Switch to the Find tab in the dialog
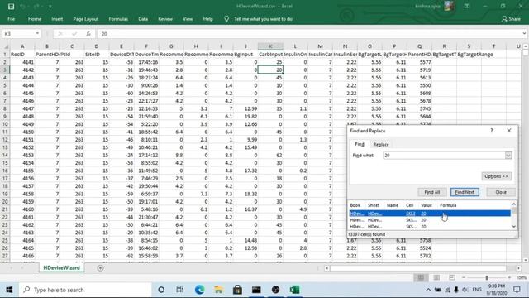The image size is (529, 298). point(360,144)
